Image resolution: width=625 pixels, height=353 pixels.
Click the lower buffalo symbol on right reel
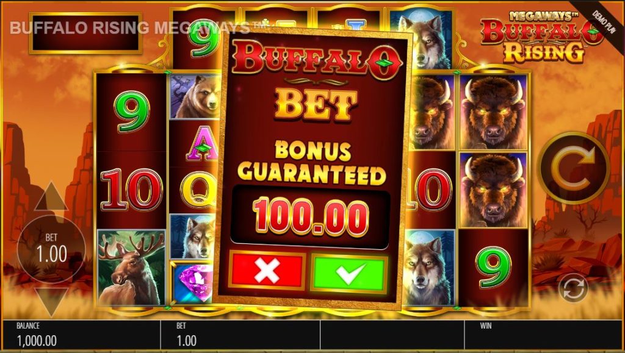(x=493, y=190)
